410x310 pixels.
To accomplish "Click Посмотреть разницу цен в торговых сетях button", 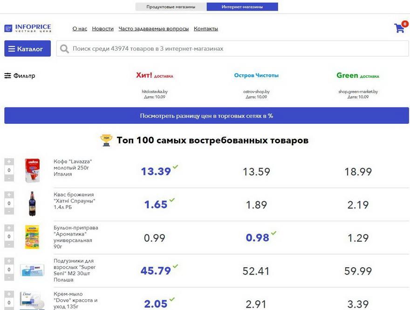I will point(206,115).
